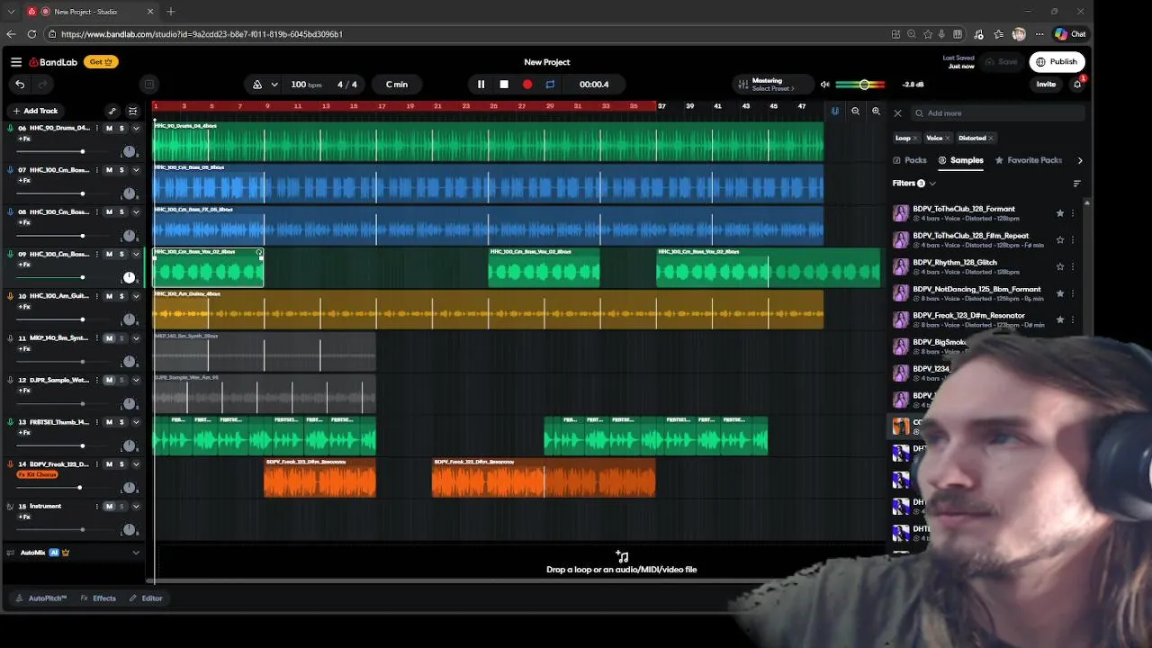Open Editor tab at bottom
The height and width of the screenshot is (648, 1152).
pyautogui.click(x=146, y=598)
